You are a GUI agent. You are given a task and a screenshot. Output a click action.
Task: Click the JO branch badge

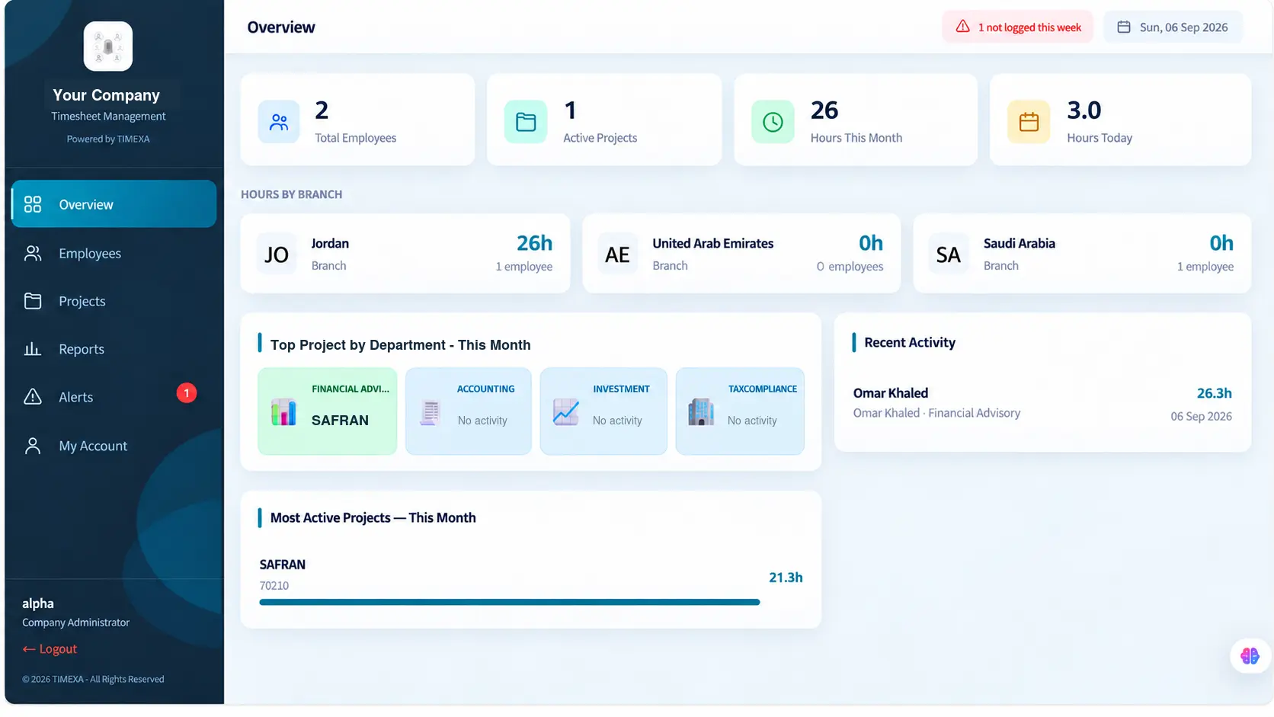coord(277,254)
